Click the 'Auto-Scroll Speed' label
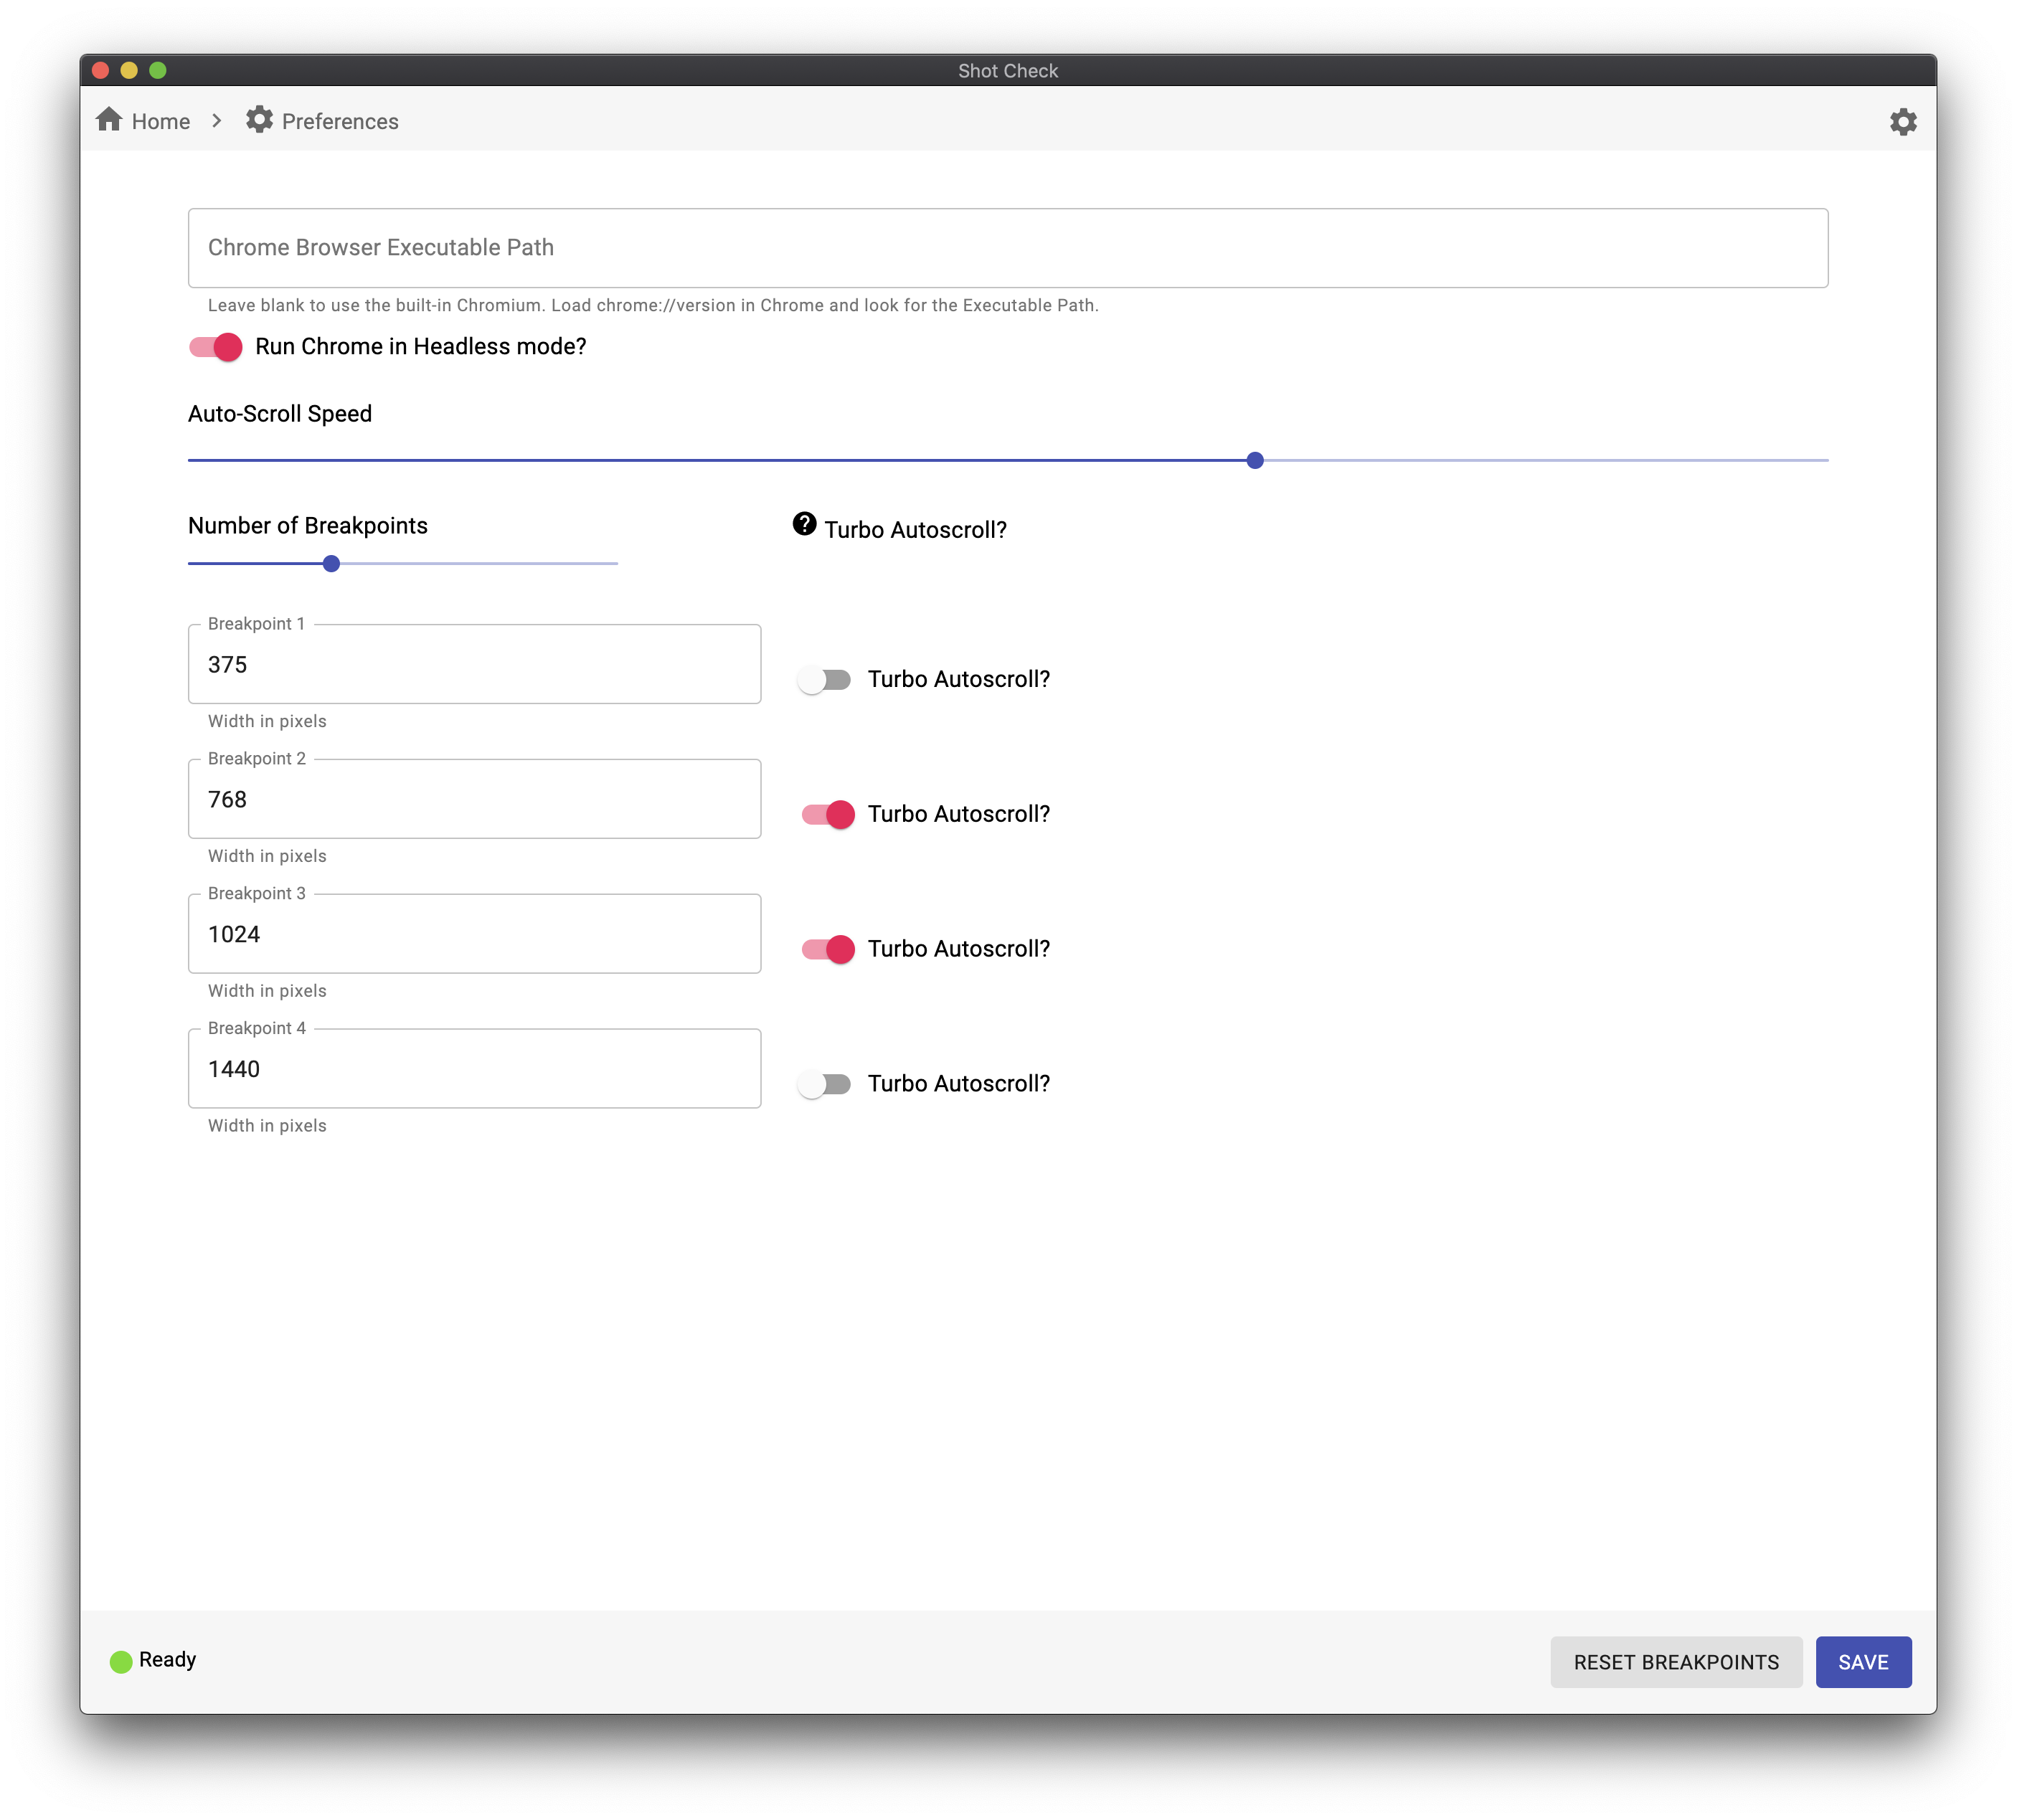The image size is (2017, 1820). coord(280,414)
